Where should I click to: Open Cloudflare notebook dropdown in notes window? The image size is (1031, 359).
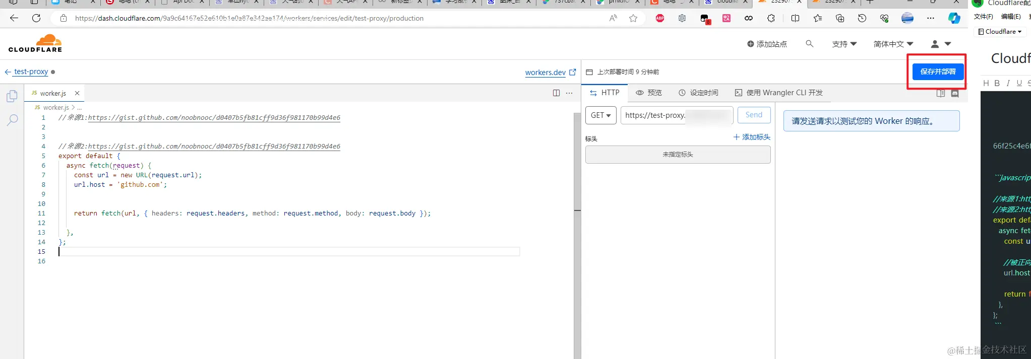[x=1000, y=31]
